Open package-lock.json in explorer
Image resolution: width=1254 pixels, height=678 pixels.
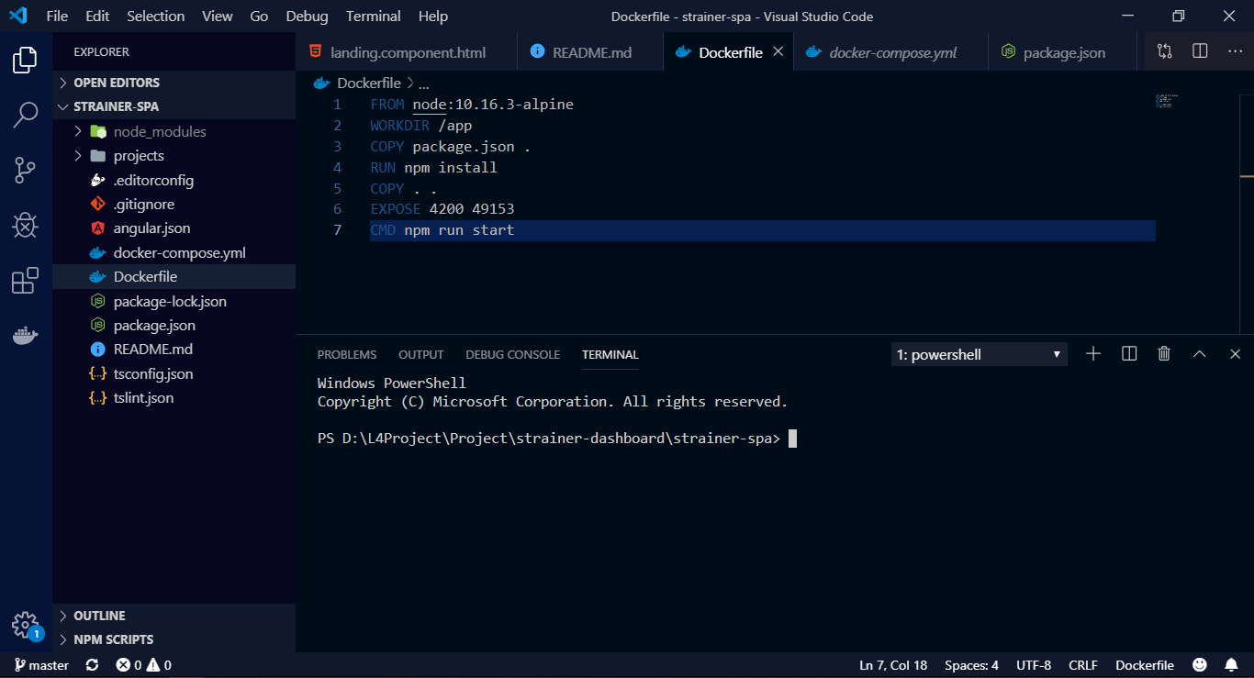(x=174, y=301)
